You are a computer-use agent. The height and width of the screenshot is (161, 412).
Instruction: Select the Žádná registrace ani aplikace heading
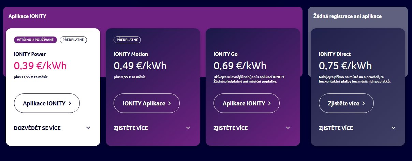(x=347, y=16)
